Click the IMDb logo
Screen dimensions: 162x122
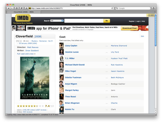pyautogui.click(x=23, y=18)
